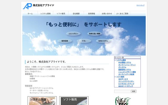Open the クリックアナライザー link

pyautogui.click(x=126, y=81)
